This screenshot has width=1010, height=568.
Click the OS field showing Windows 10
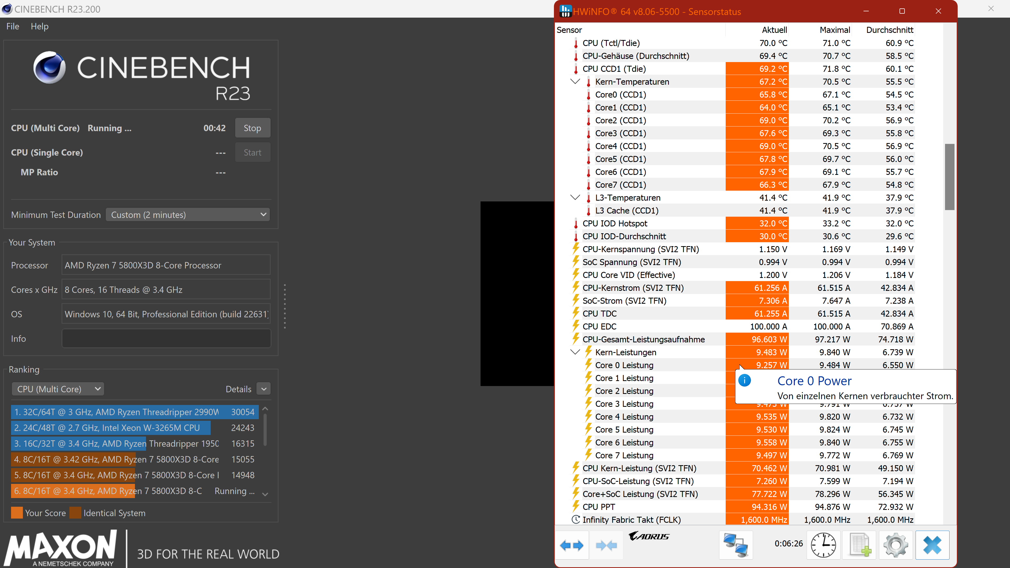pyautogui.click(x=166, y=314)
